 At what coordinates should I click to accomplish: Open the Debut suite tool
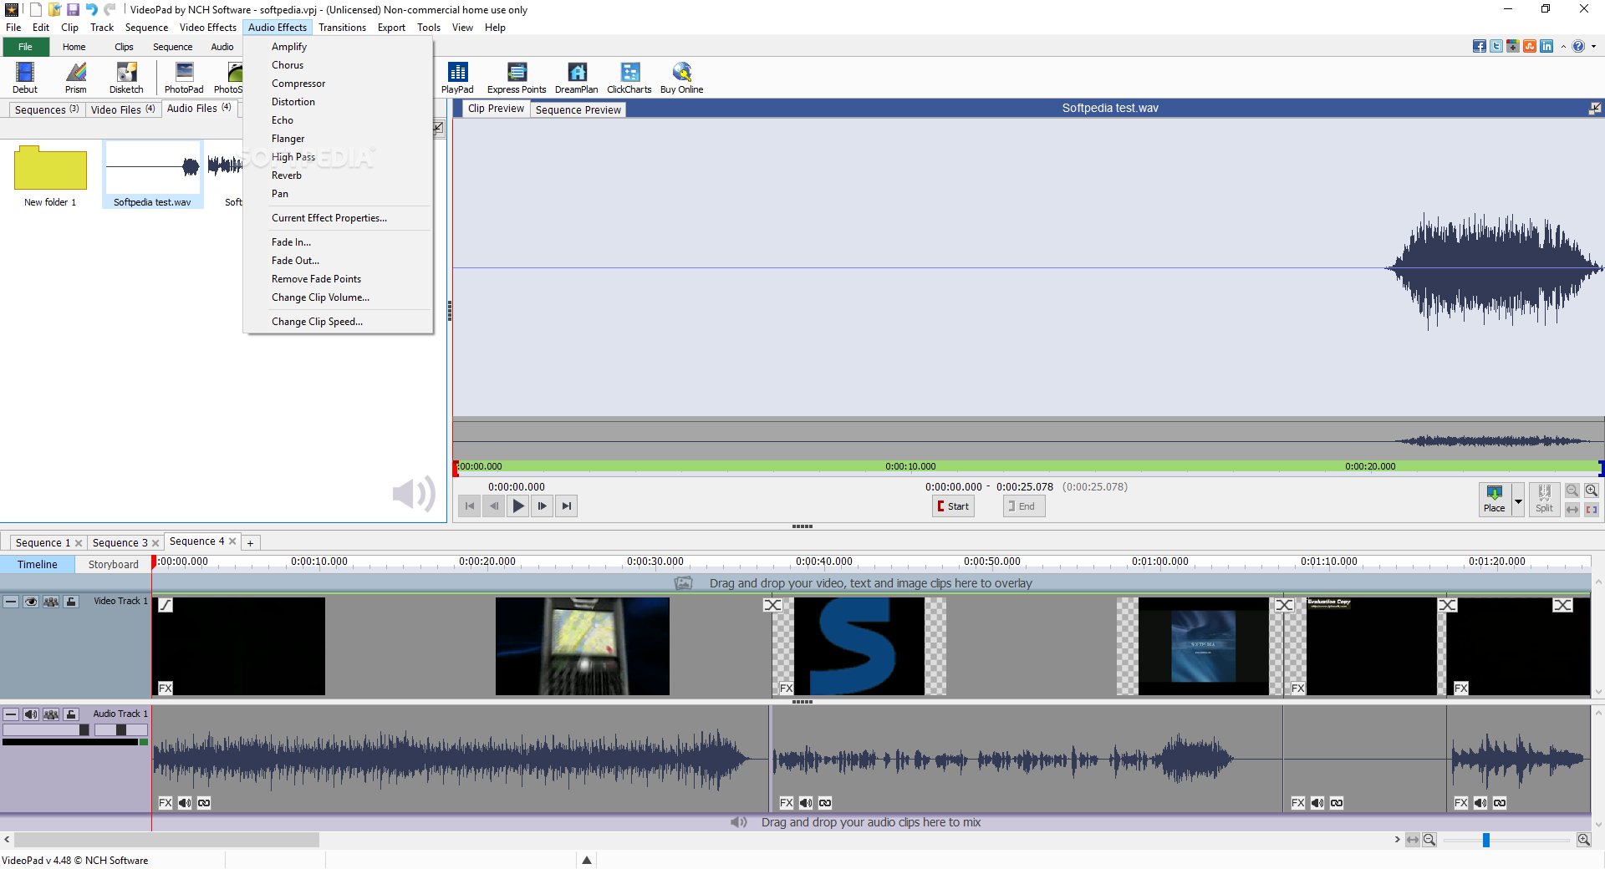(x=25, y=78)
